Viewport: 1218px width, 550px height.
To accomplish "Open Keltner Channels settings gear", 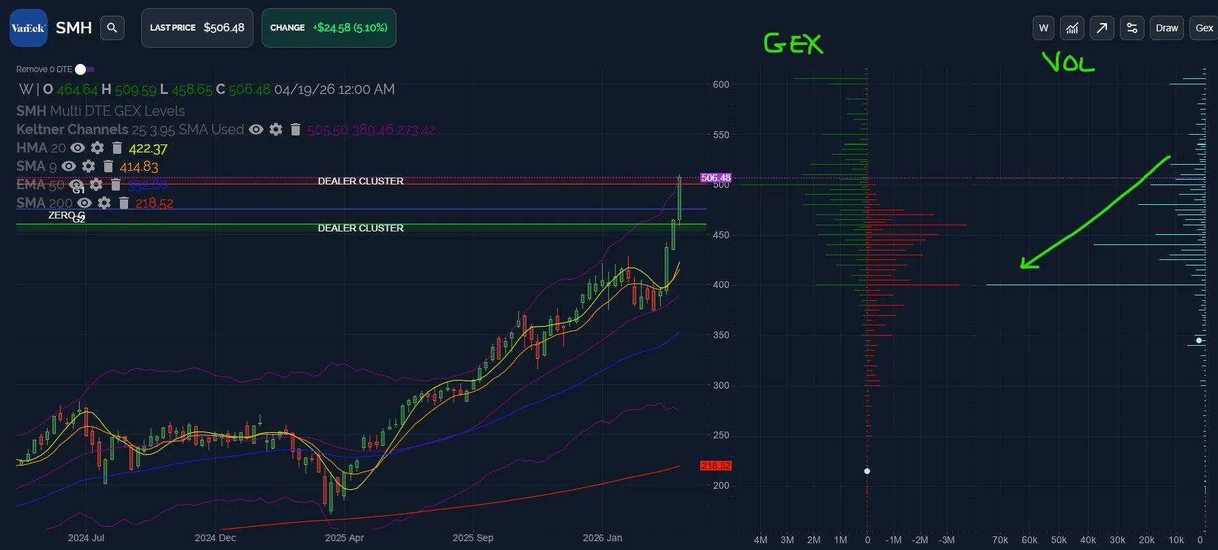I will [276, 129].
